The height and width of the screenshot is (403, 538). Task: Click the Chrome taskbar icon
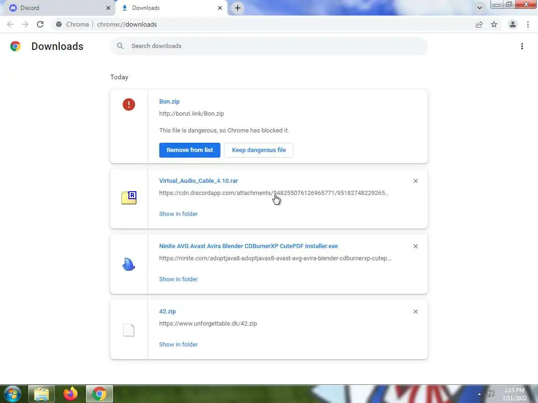point(99,394)
